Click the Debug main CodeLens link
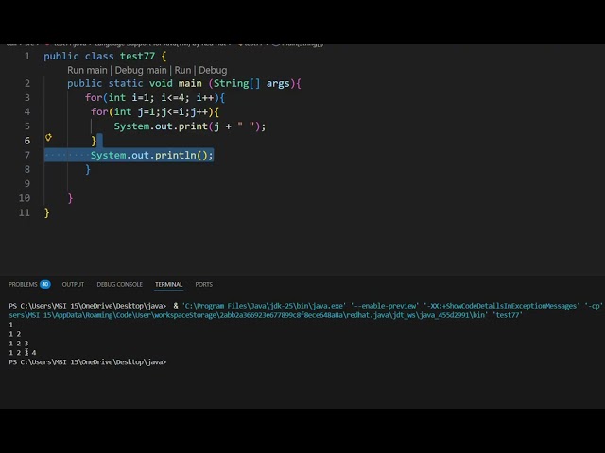 [141, 70]
